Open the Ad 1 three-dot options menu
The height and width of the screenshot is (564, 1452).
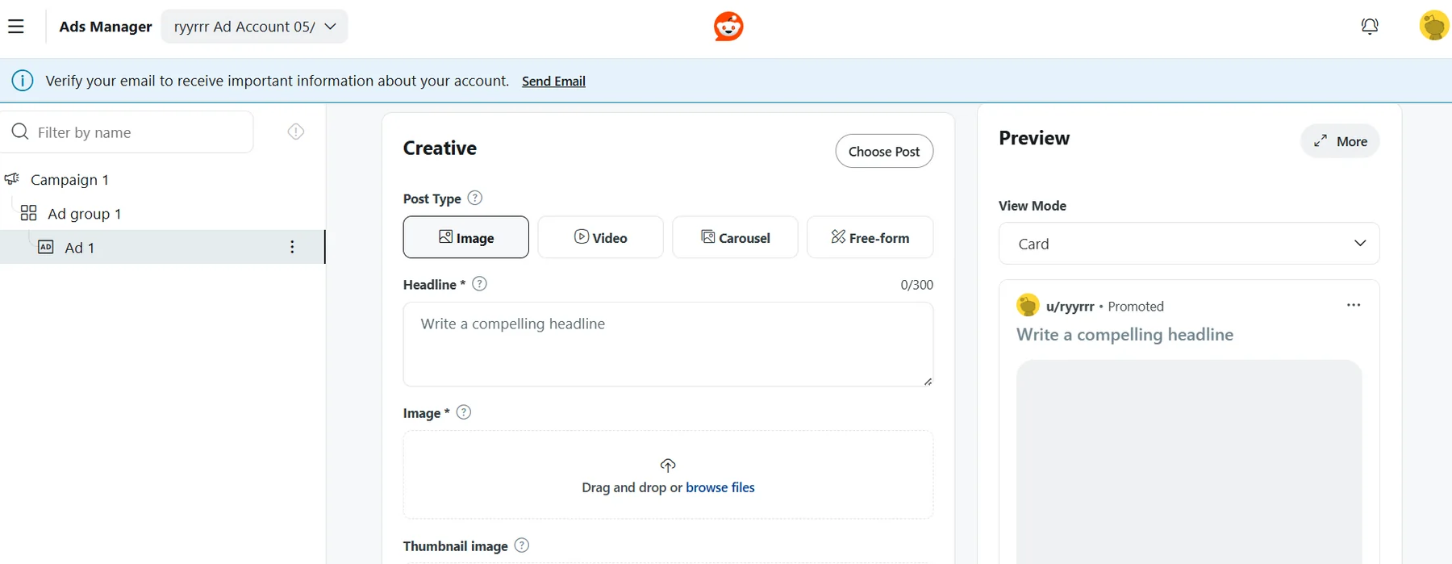click(x=292, y=247)
